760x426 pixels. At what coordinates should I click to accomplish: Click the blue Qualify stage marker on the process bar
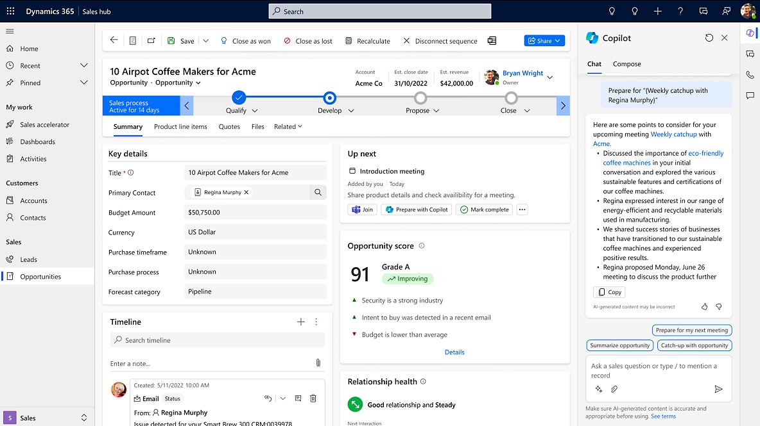coord(239,98)
